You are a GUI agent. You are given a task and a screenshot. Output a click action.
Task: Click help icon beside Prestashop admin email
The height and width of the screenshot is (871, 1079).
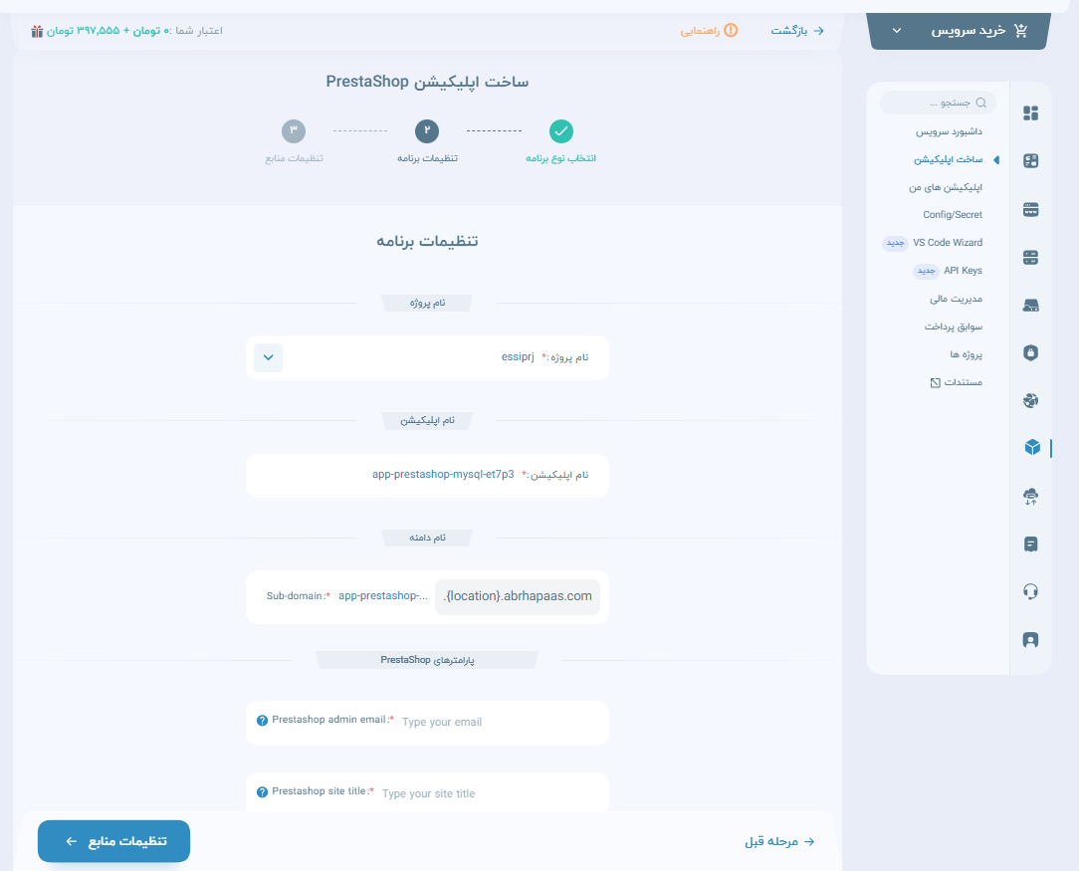263,721
